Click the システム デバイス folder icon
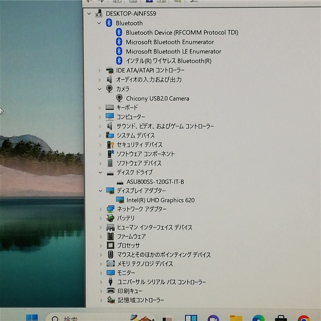This screenshot has width=321, height=321. click(x=110, y=135)
